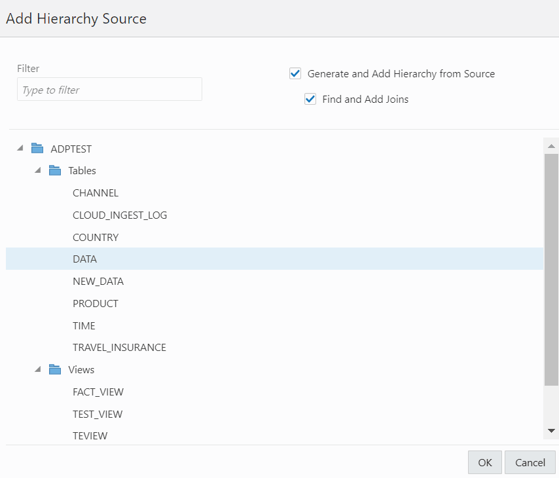Screen dimensions: 559x478
Task: Select the CHANNEL table
Action: [x=96, y=193]
